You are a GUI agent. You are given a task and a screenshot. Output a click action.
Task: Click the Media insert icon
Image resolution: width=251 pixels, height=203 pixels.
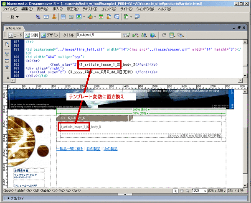[90, 17]
